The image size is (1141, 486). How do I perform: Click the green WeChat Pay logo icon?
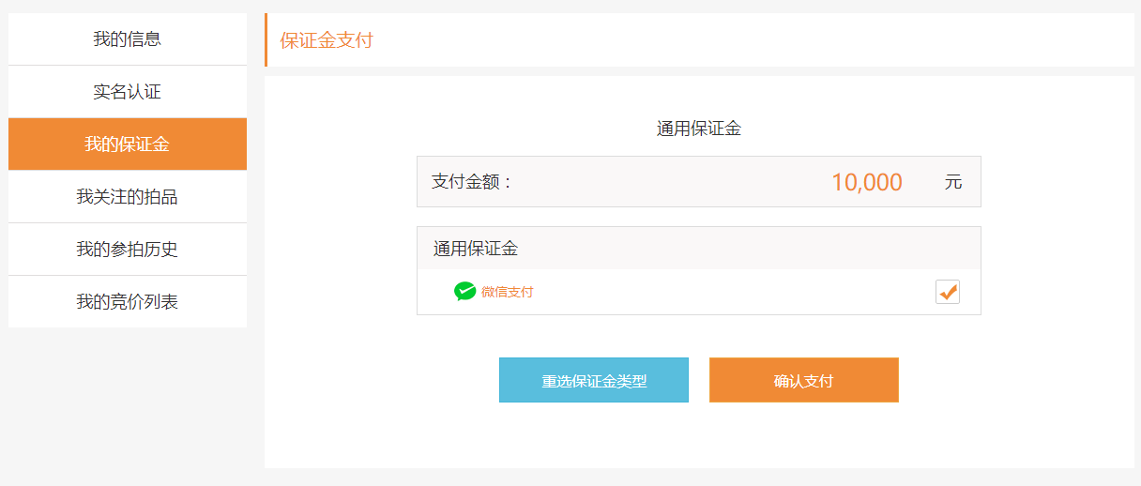[464, 292]
